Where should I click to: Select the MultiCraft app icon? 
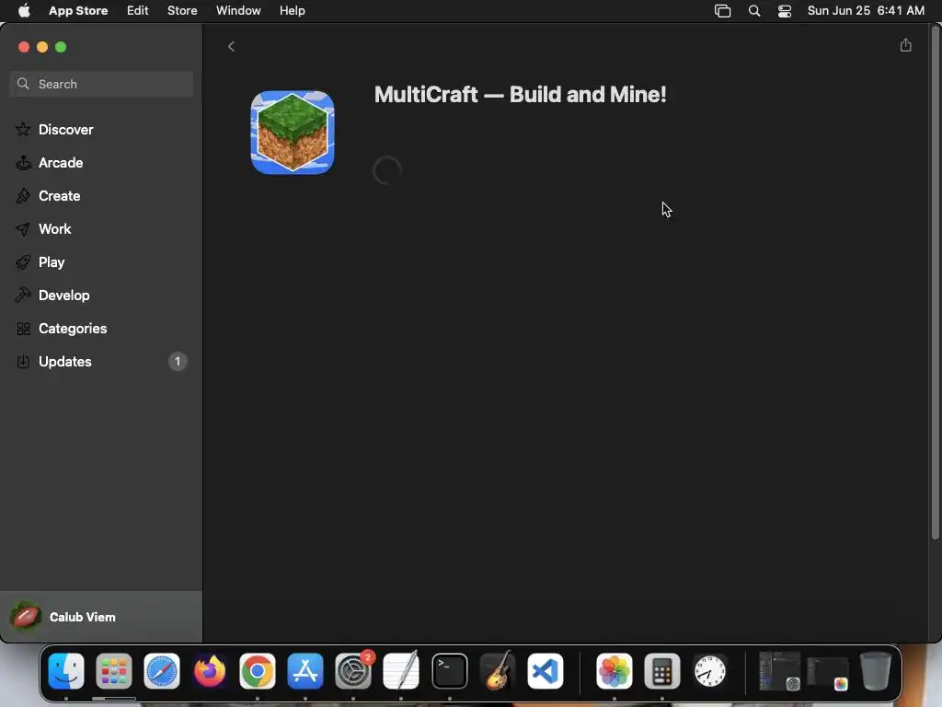coord(293,133)
